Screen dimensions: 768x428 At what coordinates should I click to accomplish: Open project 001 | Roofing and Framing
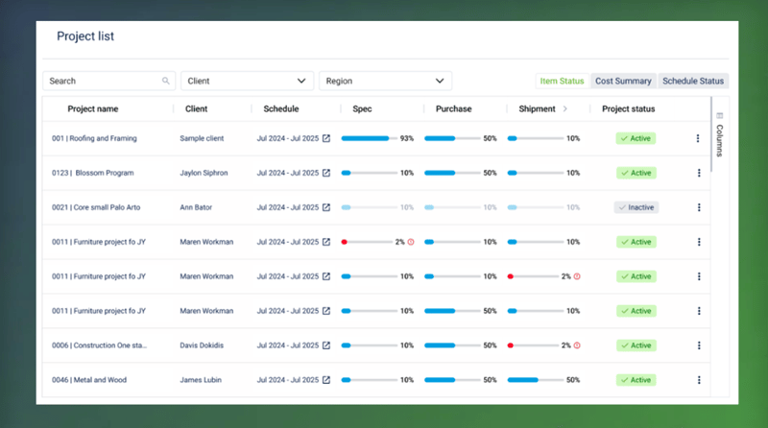(94, 138)
